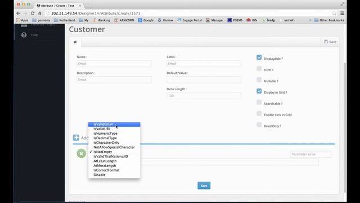Choose IsCorrectFormat validation option
360x203 pixels.
[114, 170]
